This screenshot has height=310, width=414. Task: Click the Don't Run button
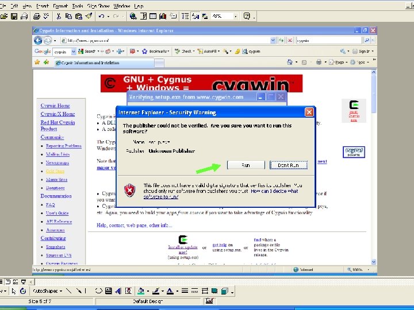288,165
